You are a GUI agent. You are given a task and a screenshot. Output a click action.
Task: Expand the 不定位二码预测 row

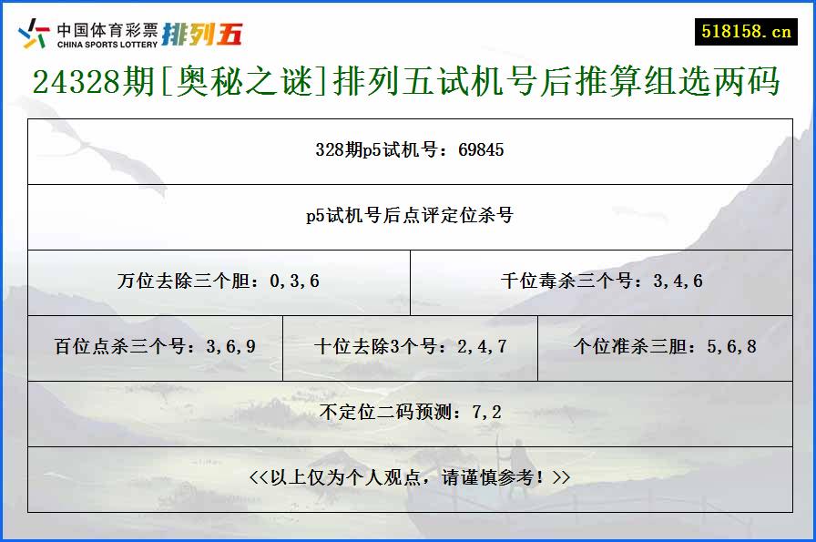point(408,414)
